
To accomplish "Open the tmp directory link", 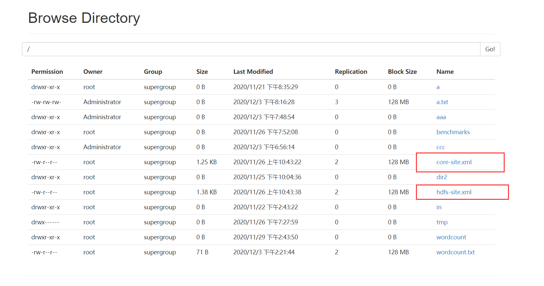I will (x=442, y=222).
